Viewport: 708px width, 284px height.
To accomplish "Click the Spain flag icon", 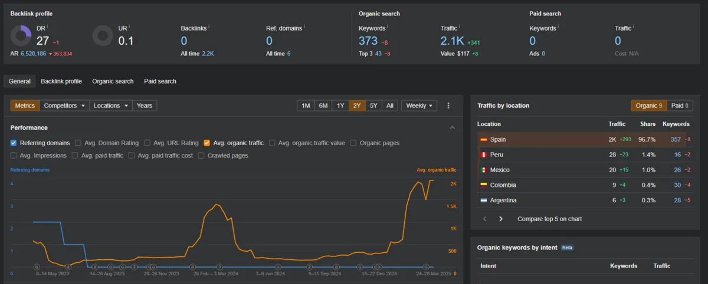I will [x=484, y=140].
